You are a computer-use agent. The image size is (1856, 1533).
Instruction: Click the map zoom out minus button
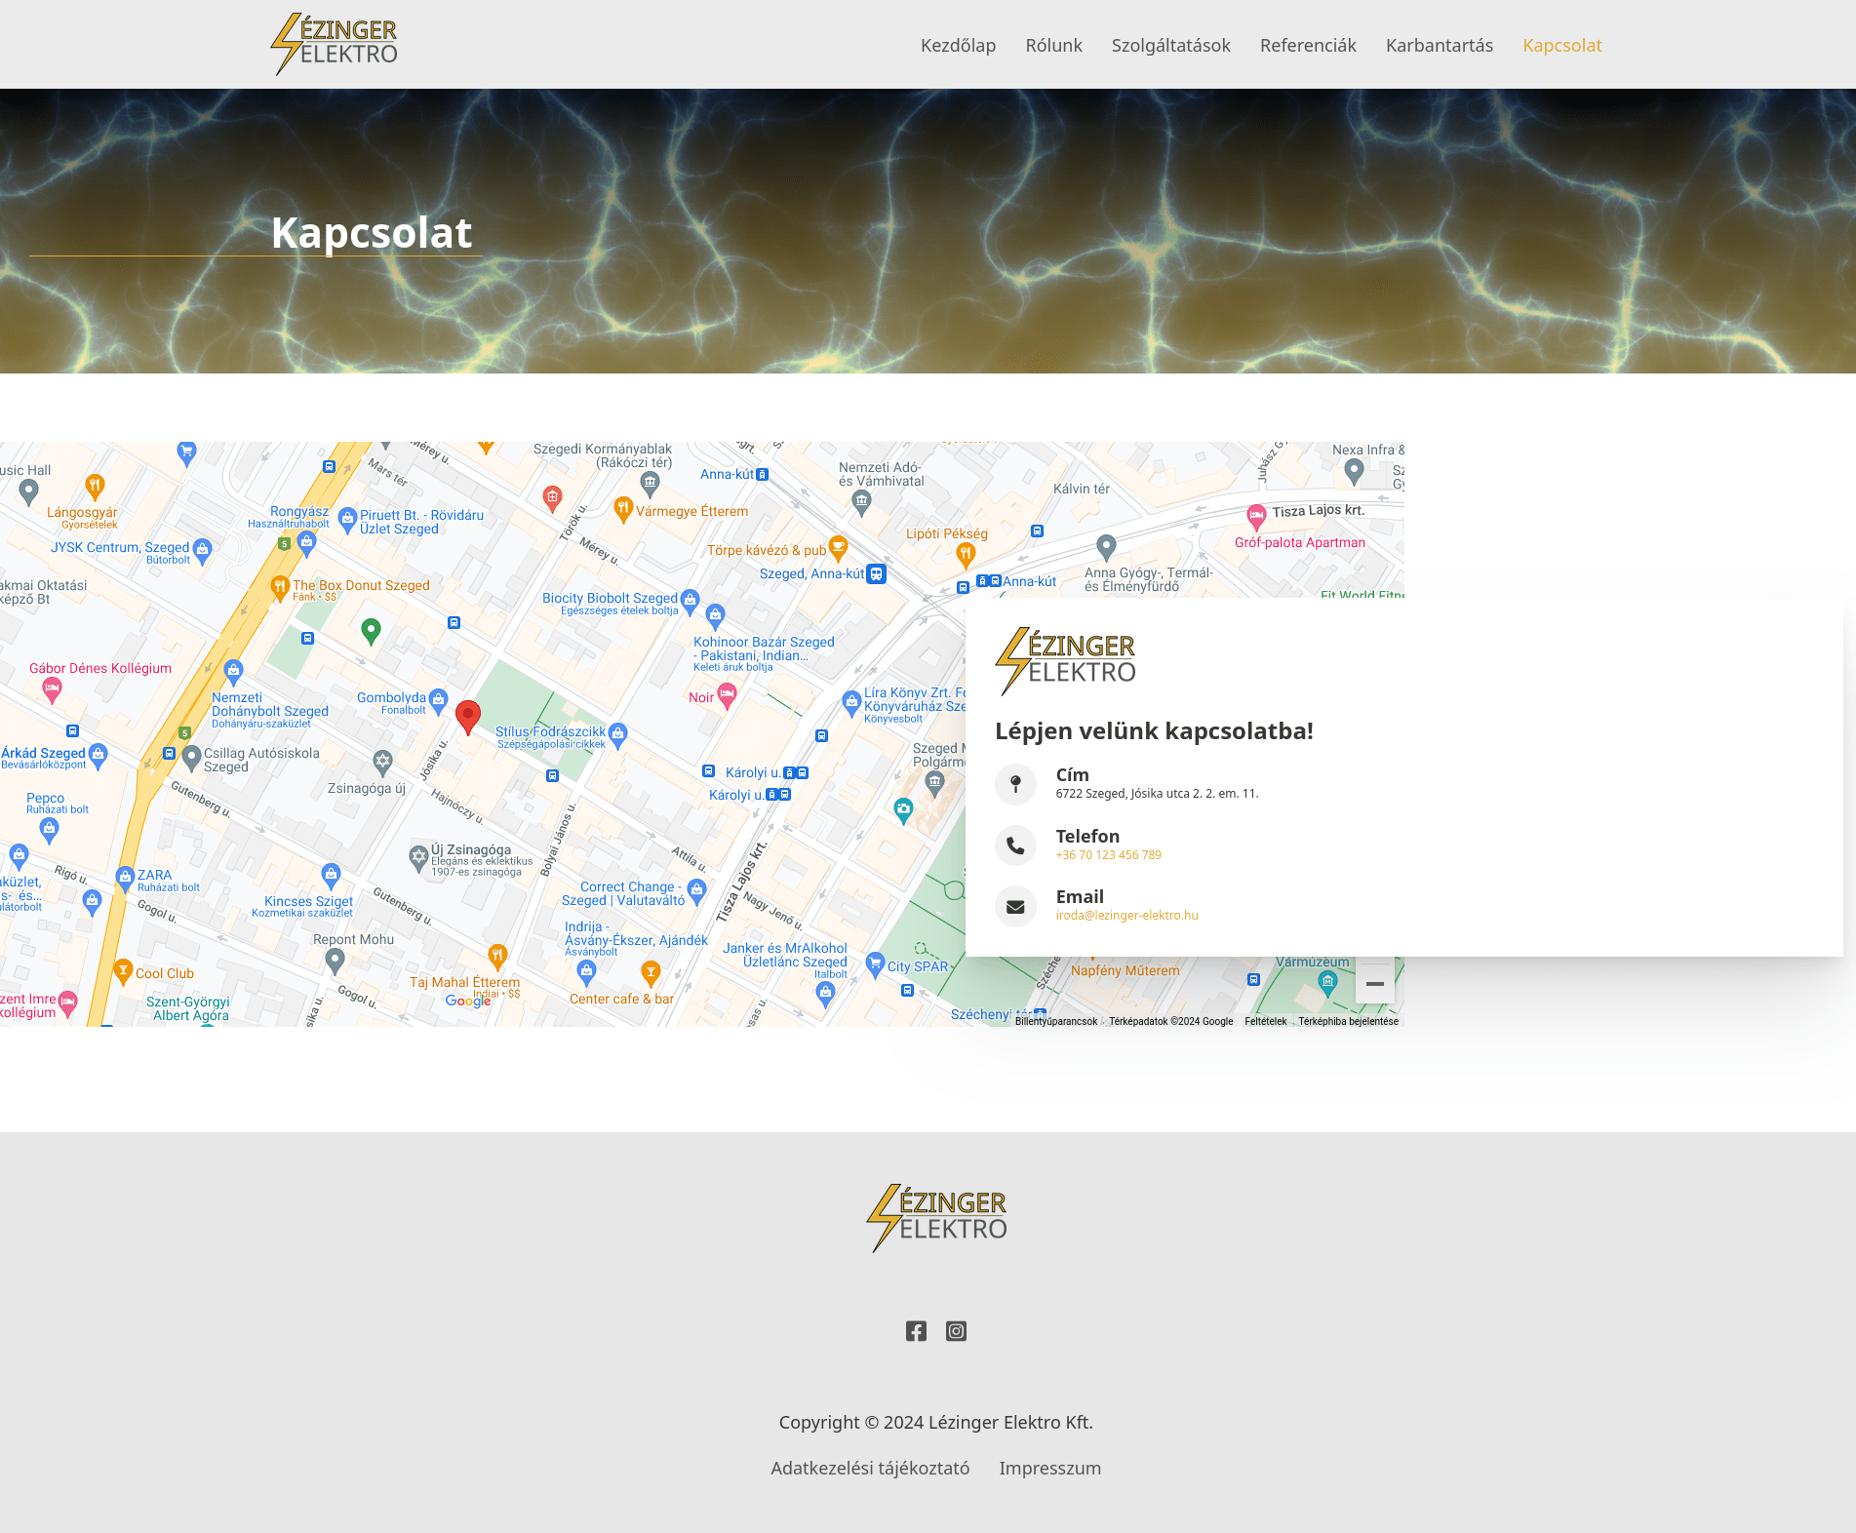pos(1374,984)
